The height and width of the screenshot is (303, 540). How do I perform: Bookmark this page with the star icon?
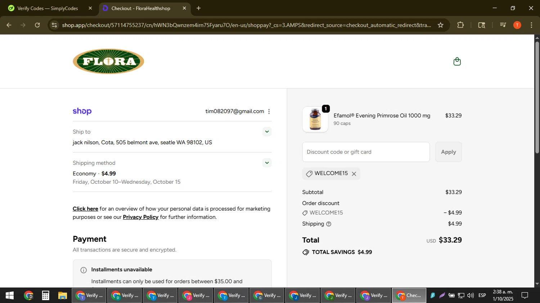(440, 25)
